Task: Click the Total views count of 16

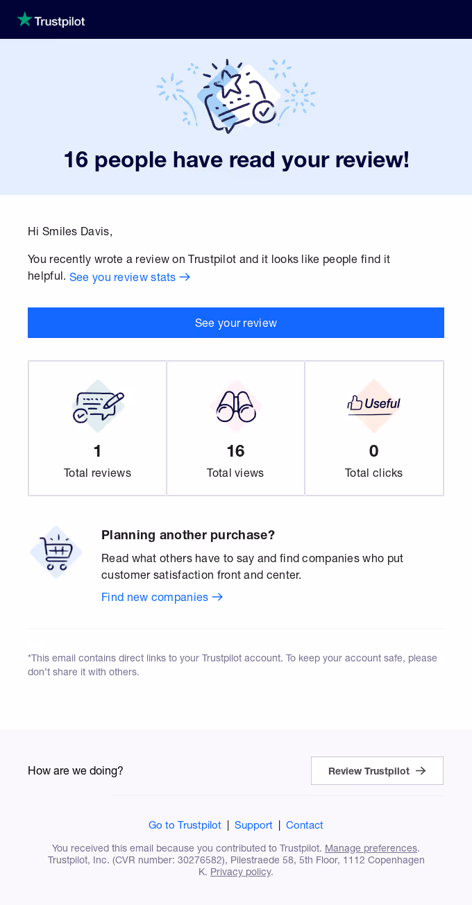Action: [x=235, y=450]
